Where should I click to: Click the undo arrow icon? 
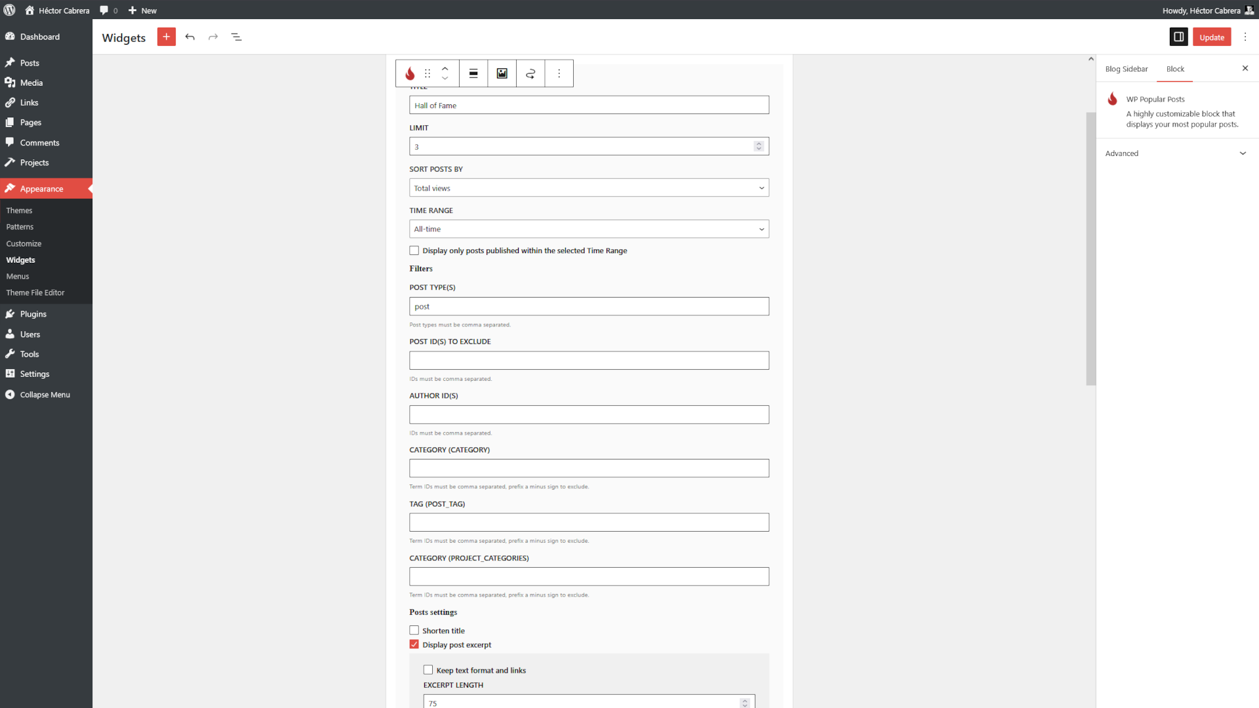tap(190, 37)
